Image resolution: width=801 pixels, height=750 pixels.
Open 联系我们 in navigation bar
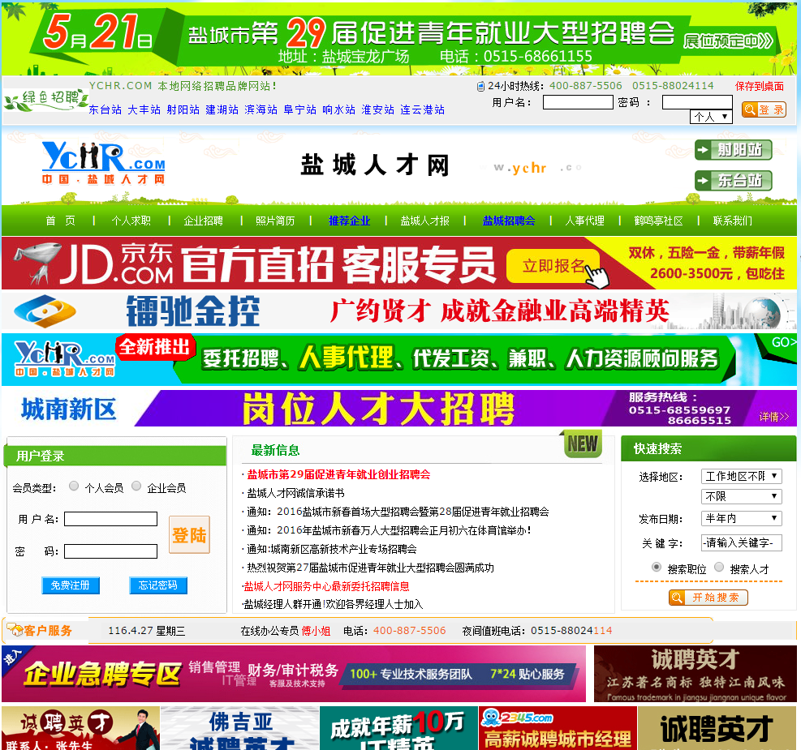[733, 221]
